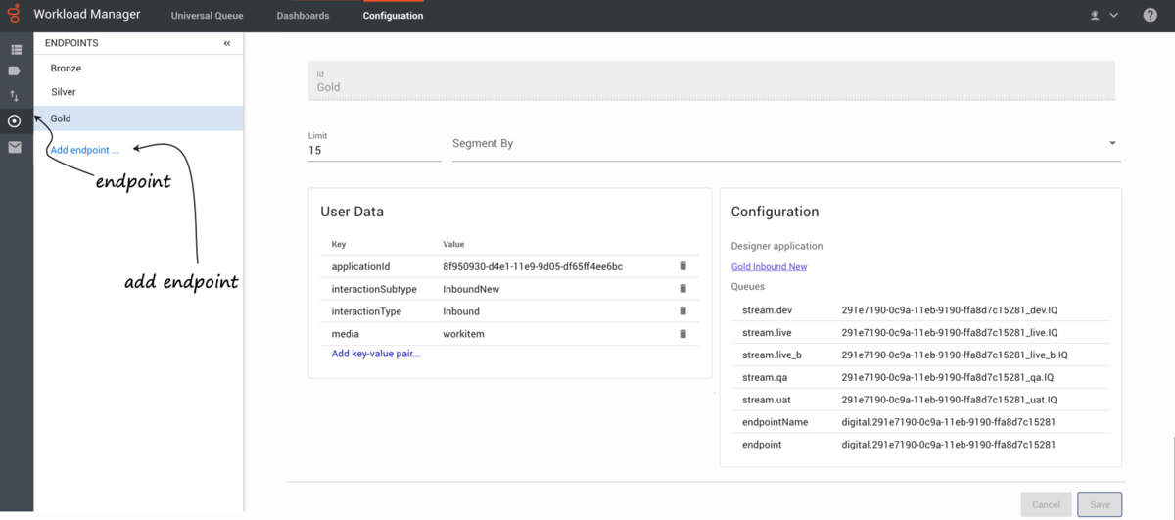Click the Limit input field
This screenshot has width=1175, height=520.
374,151
